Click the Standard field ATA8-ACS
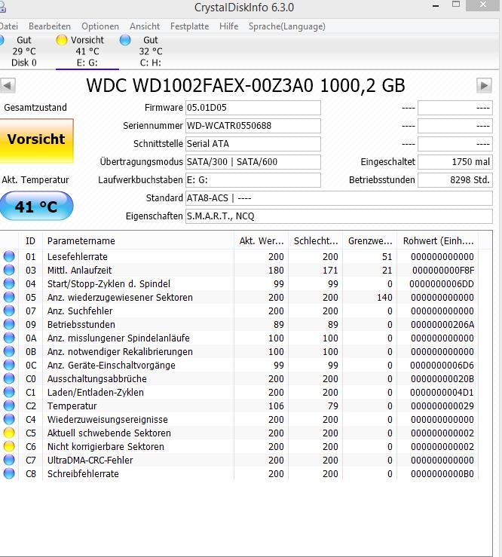This screenshot has width=502, height=557. tap(339, 198)
